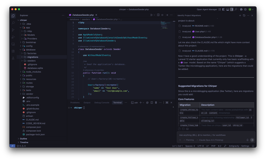Open the Search view in activity bar
Image resolution: width=266 pixels, height=160 pixels.
point(13,23)
